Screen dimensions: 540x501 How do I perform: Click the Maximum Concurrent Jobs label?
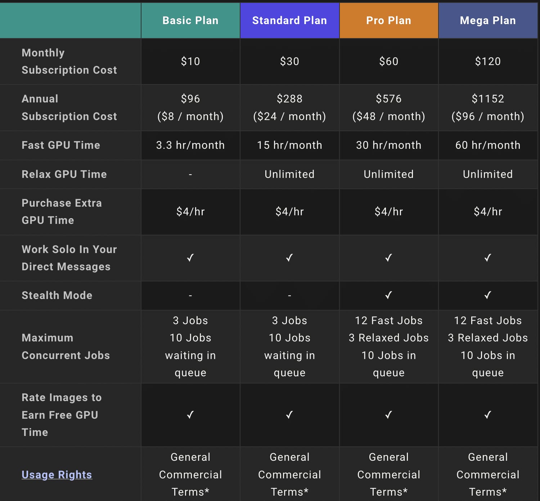point(66,346)
